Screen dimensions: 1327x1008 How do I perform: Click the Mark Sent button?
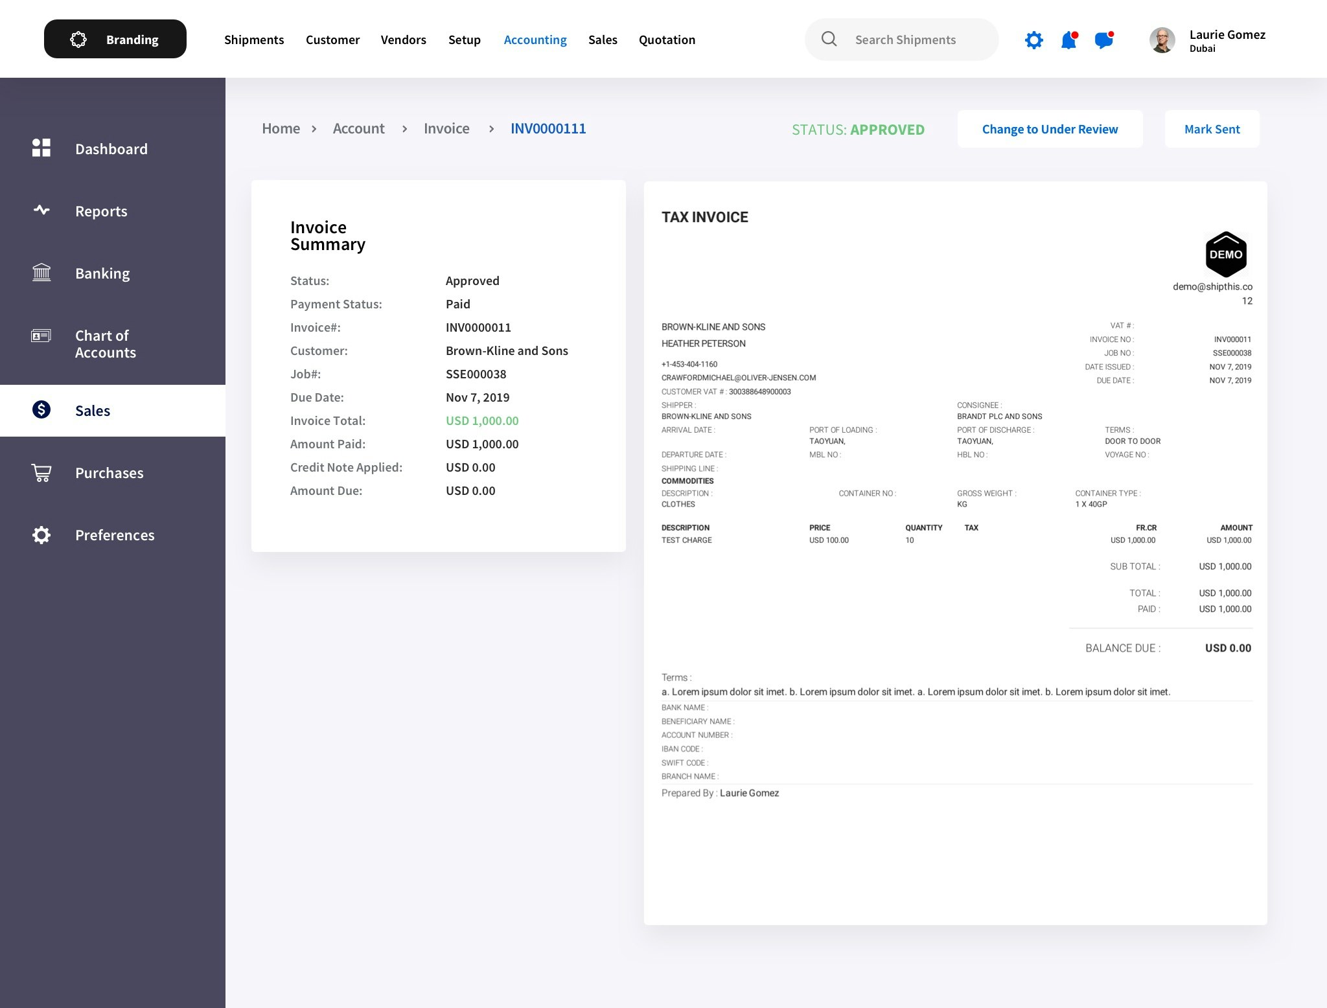(1212, 129)
